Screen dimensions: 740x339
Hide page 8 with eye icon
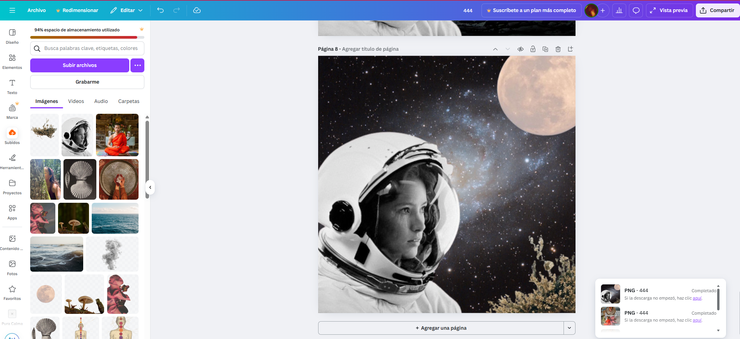pos(521,49)
